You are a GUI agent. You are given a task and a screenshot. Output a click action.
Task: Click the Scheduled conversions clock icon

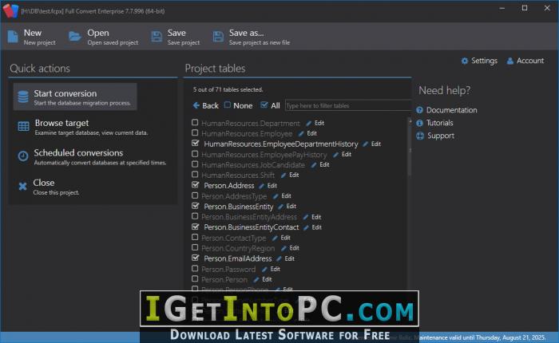click(x=23, y=156)
